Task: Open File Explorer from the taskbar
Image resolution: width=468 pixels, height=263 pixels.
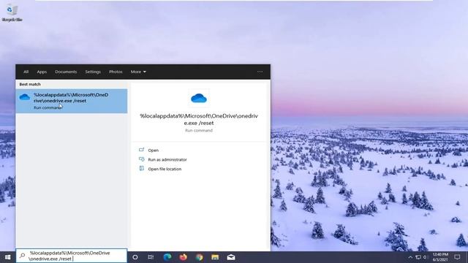Action: [x=215, y=257]
